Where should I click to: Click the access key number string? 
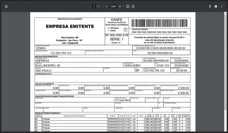pos(159,32)
